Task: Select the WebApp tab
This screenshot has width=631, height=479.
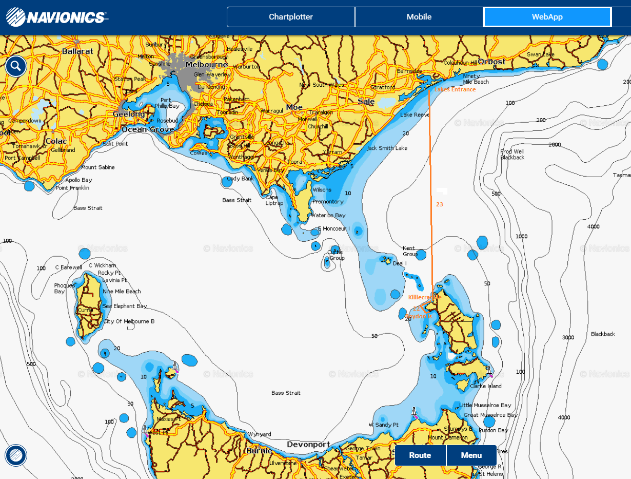Action: pyautogui.click(x=547, y=17)
